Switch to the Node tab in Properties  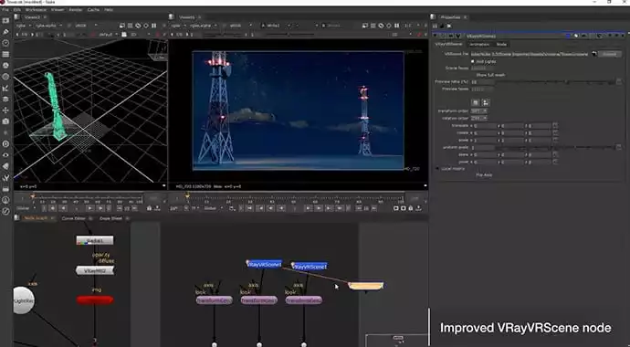point(501,44)
